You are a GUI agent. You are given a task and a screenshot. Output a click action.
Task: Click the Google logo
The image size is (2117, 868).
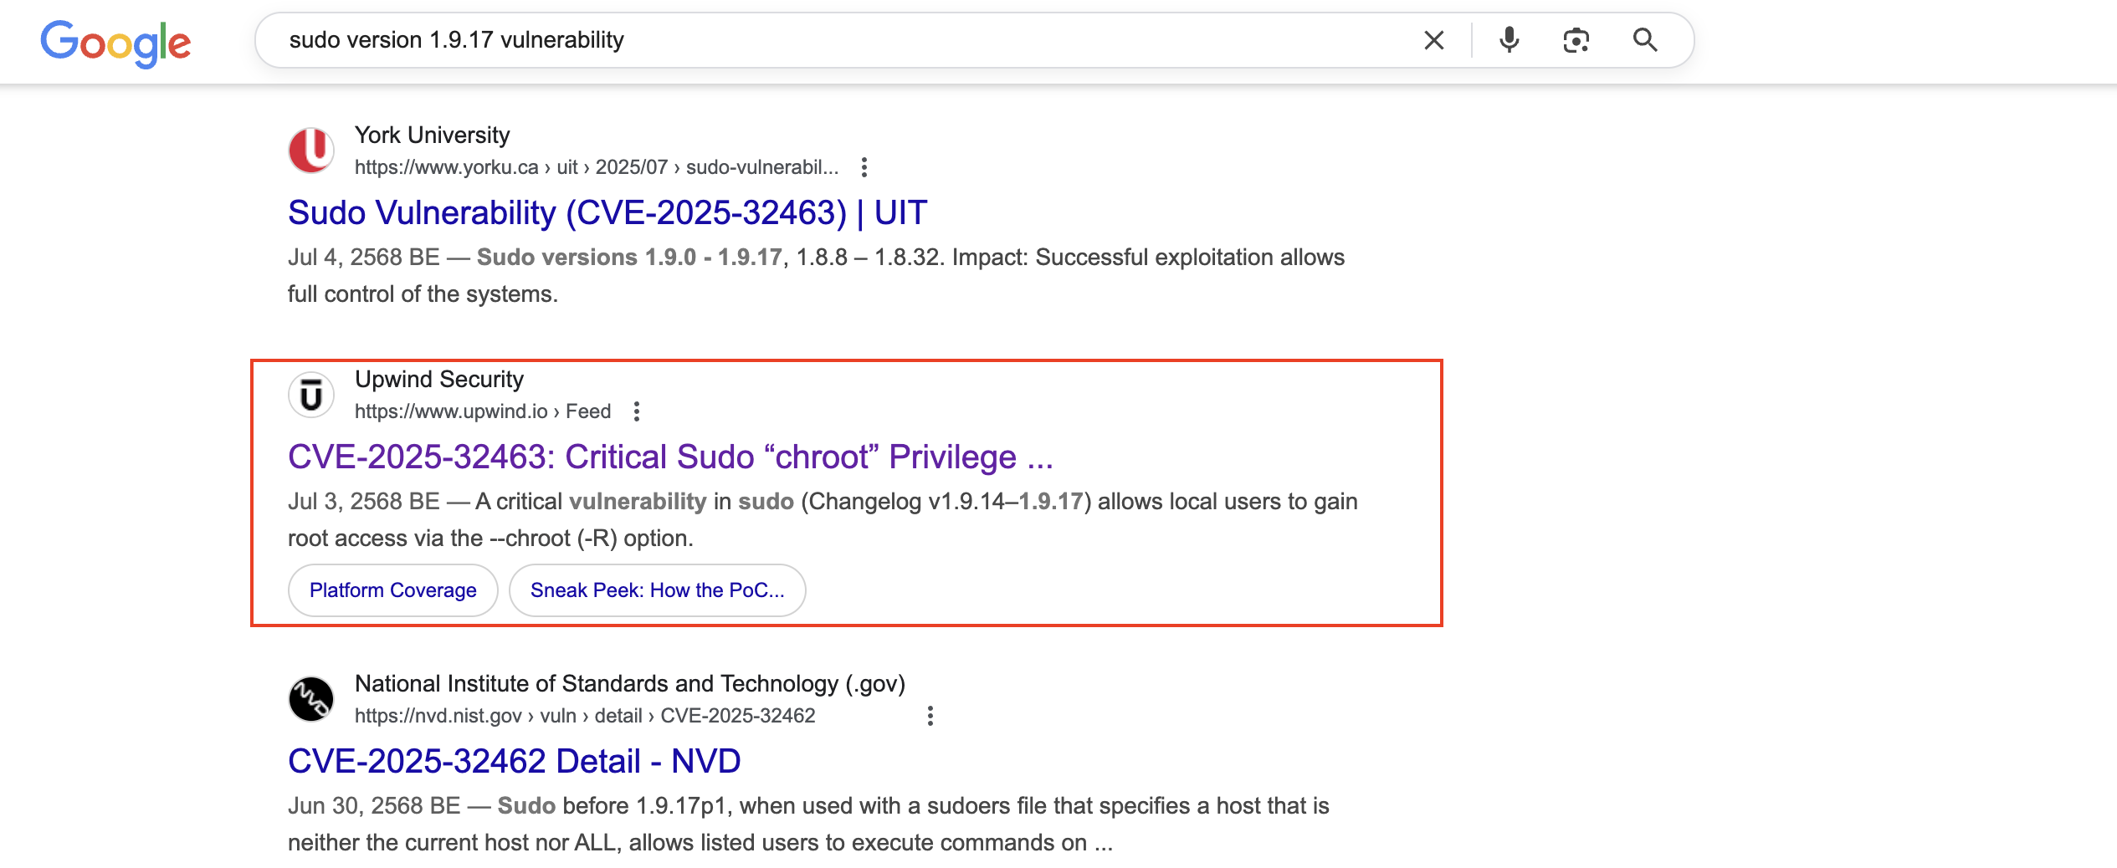coord(115,42)
